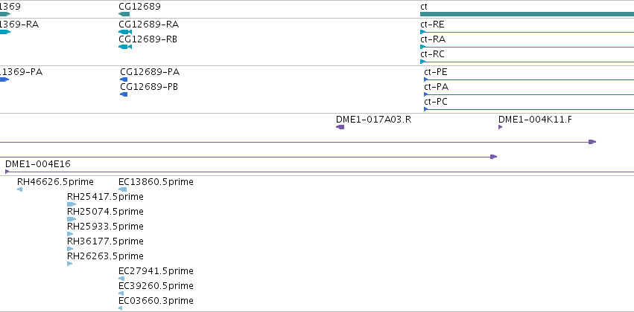Click the CG12689-PB protein glyph

(x=124, y=94)
